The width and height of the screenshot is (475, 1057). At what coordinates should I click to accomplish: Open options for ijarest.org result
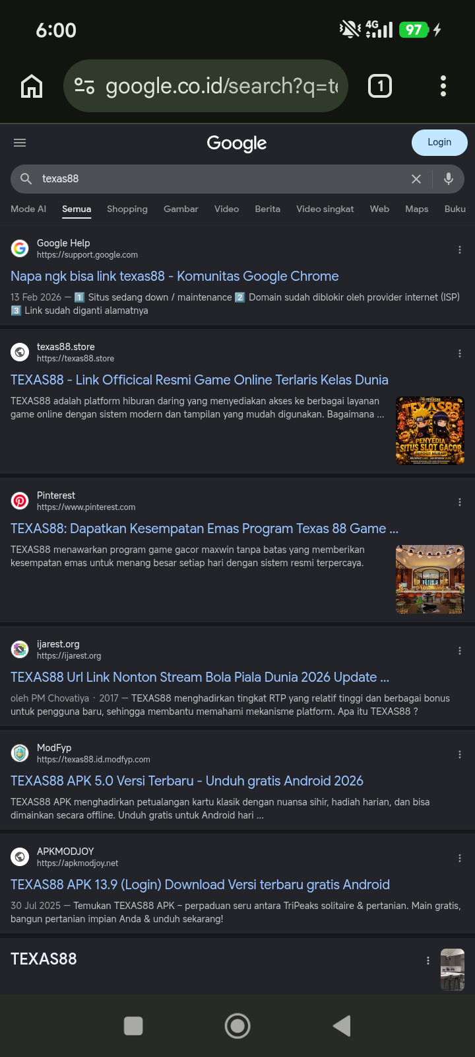[x=460, y=651]
